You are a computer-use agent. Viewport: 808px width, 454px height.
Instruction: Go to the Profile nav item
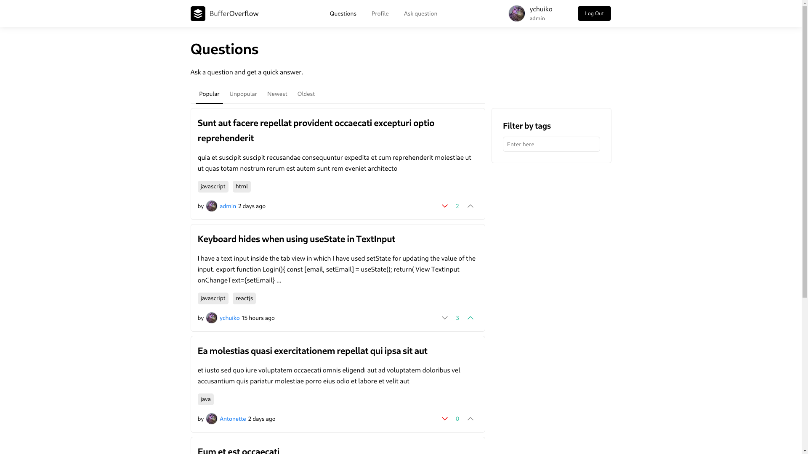point(380,13)
